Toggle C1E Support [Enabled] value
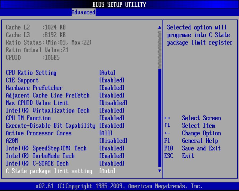 112,80
